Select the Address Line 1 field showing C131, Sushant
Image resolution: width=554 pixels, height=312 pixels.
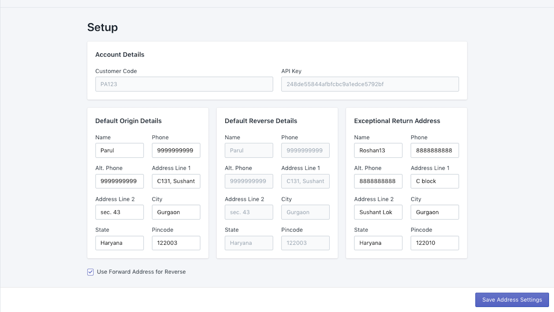tap(176, 181)
